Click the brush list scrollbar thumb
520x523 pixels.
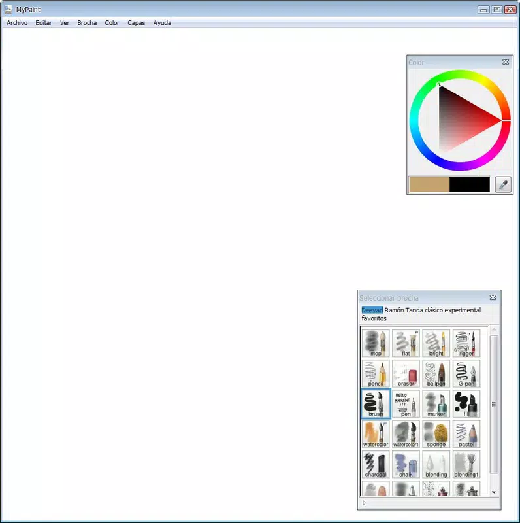[494, 404]
